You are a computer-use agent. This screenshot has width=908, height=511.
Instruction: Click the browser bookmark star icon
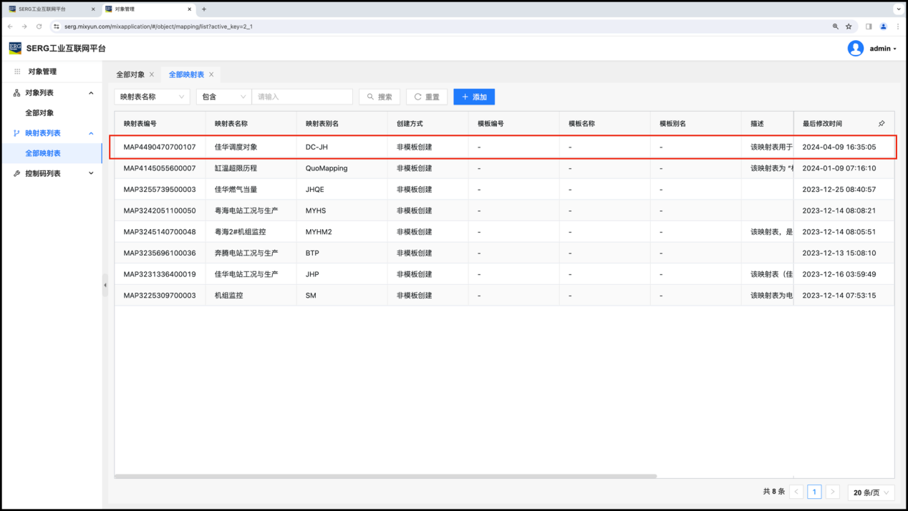click(849, 26)
